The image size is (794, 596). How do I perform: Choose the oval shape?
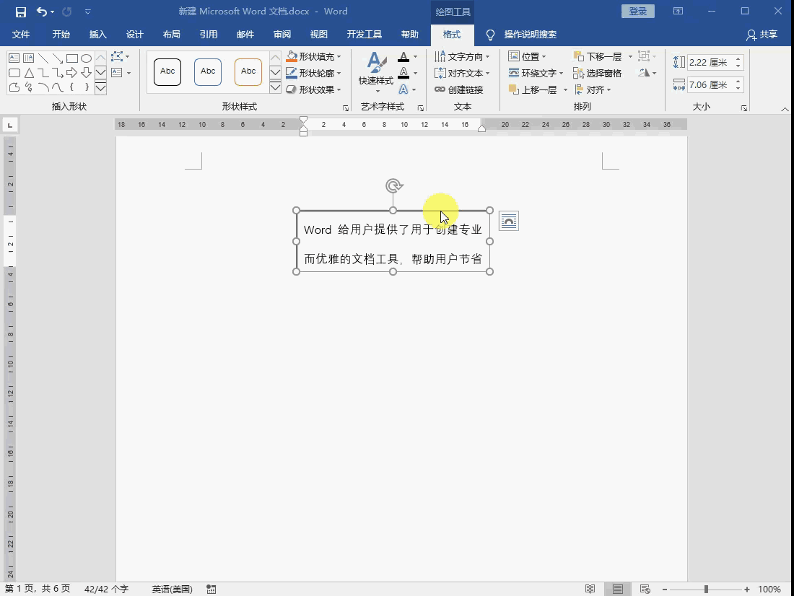point(86,58)
